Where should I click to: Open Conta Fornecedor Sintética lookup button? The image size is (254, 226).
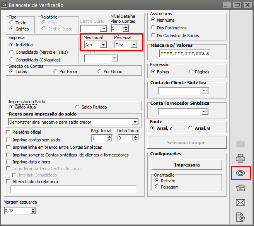pyautogui.click(x=205, y=112)
